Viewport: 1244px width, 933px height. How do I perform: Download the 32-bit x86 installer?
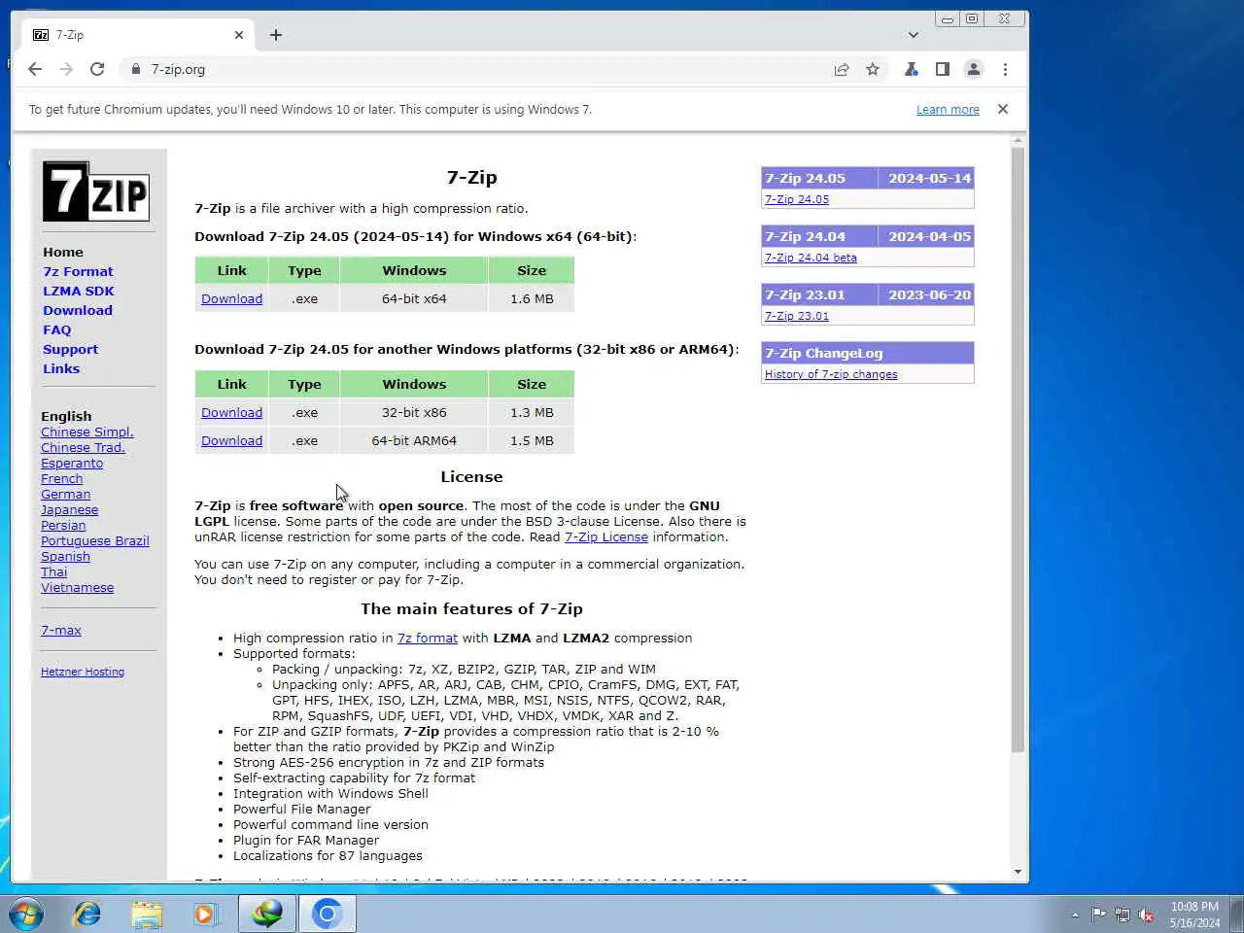(x=231, y=413)
